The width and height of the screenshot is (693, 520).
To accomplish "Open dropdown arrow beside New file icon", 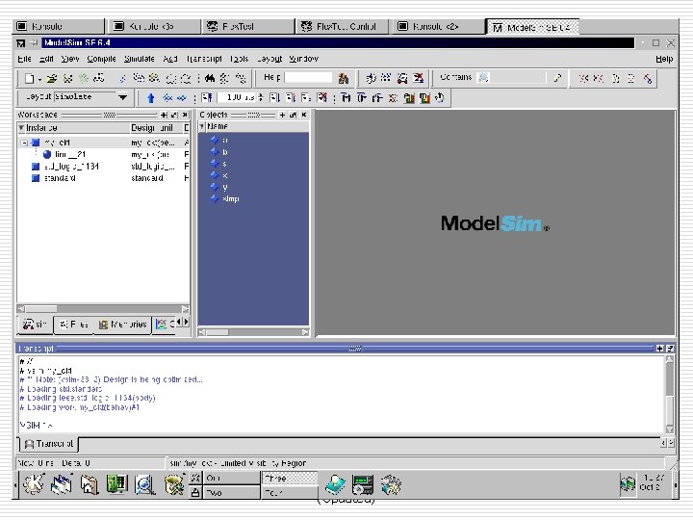I will pos(39,79).
